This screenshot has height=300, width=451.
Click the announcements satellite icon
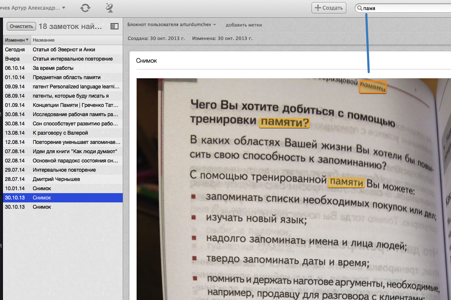pyautogui.click(x=109, y=7)
